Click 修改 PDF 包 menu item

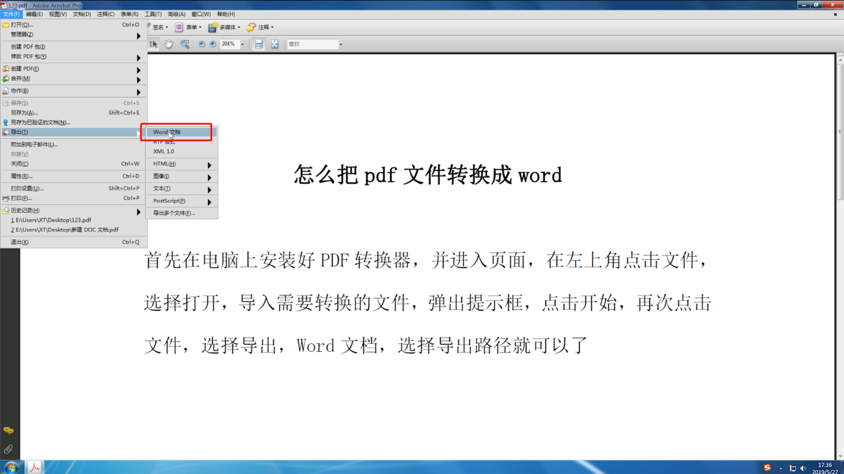click(x=73, y=57)
